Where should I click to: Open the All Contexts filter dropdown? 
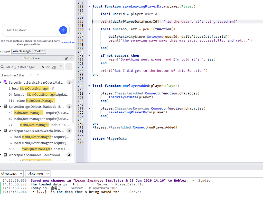click(x=37, y=173)
